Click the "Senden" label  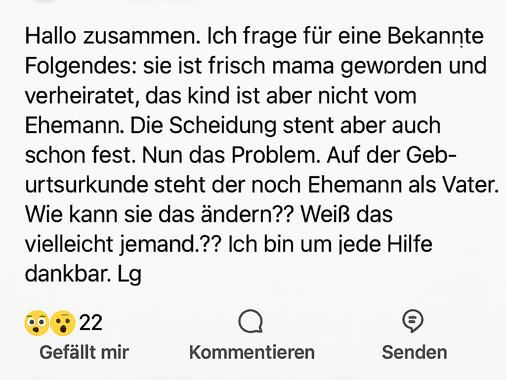click(x=414, y=352)
